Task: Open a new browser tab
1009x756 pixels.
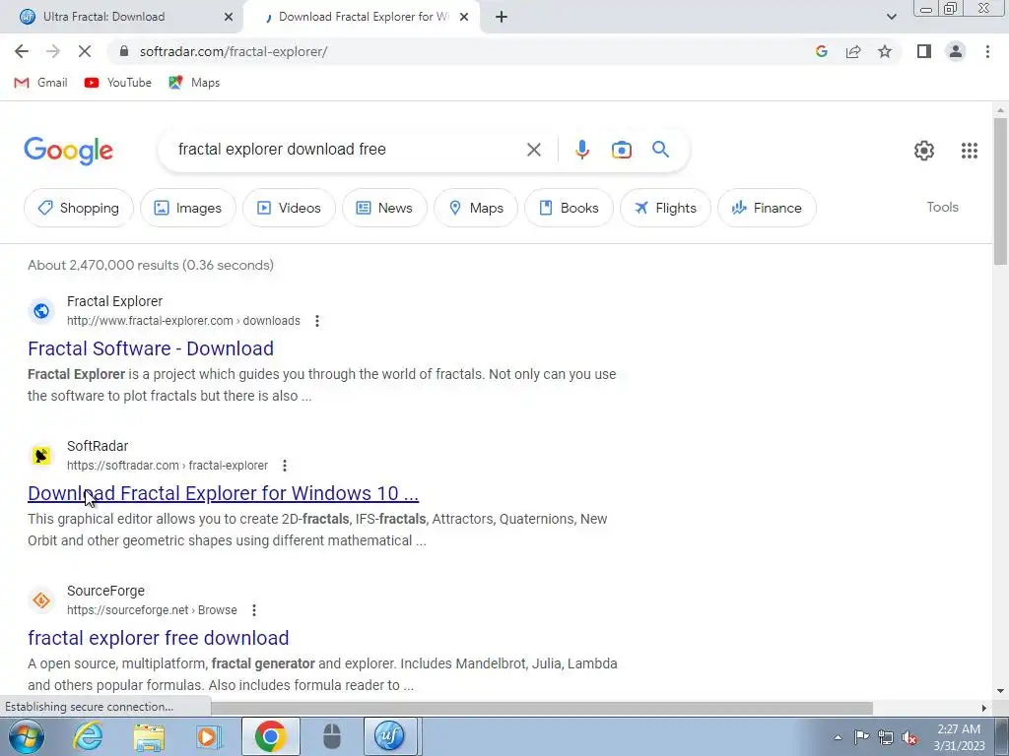Action: pyautogui.click(x=502, y=17)
